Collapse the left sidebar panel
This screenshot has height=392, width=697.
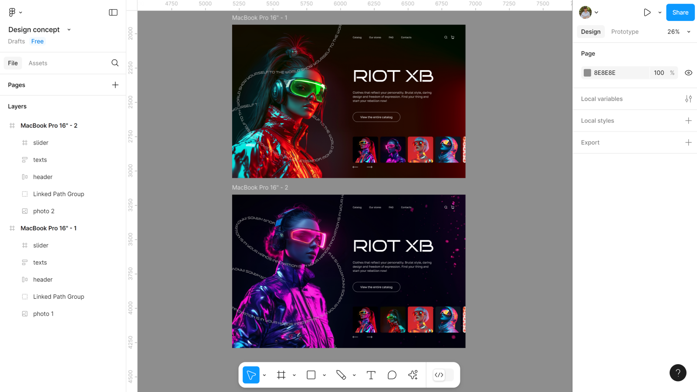(x=113, y=13)
